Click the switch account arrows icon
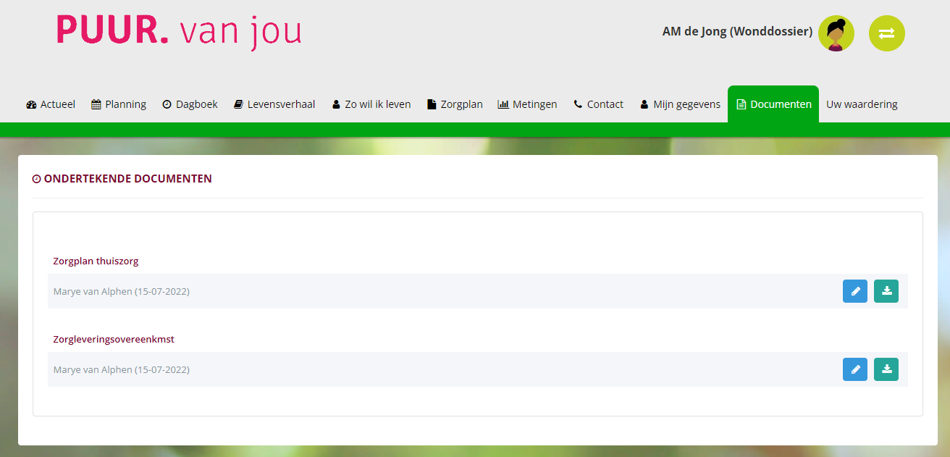The image size is (950, 457). (886, 33)
